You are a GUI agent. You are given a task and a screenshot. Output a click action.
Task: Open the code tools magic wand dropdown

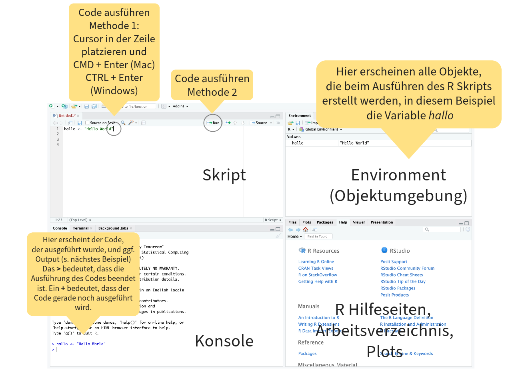(132, 123)
